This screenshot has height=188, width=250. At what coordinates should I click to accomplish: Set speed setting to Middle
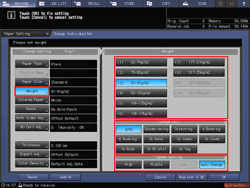(156, 165)
